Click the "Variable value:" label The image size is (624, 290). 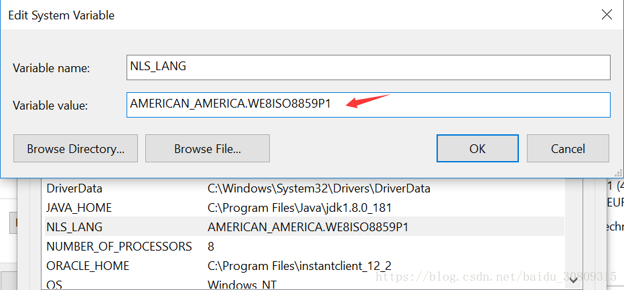tap(52, 106)
